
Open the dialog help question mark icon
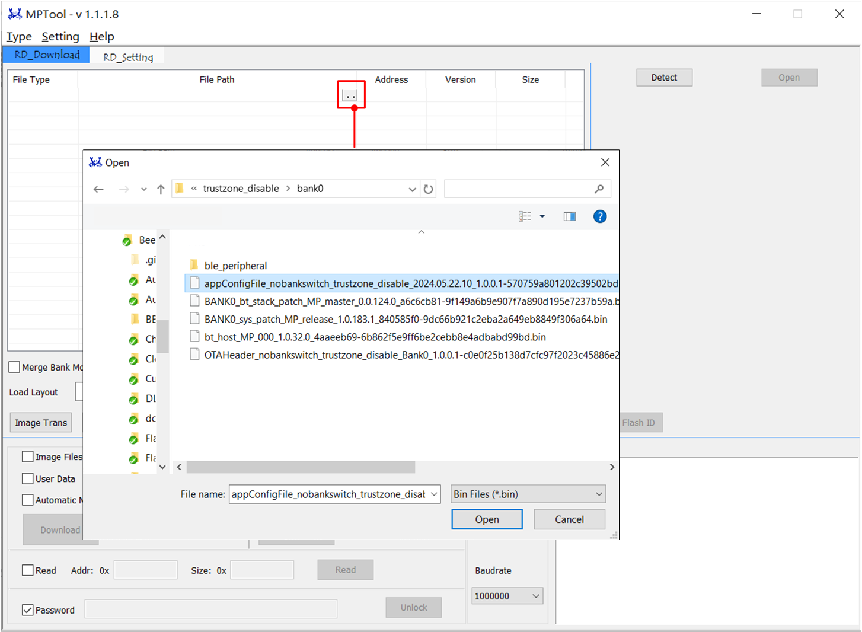[x=599, y=216]
